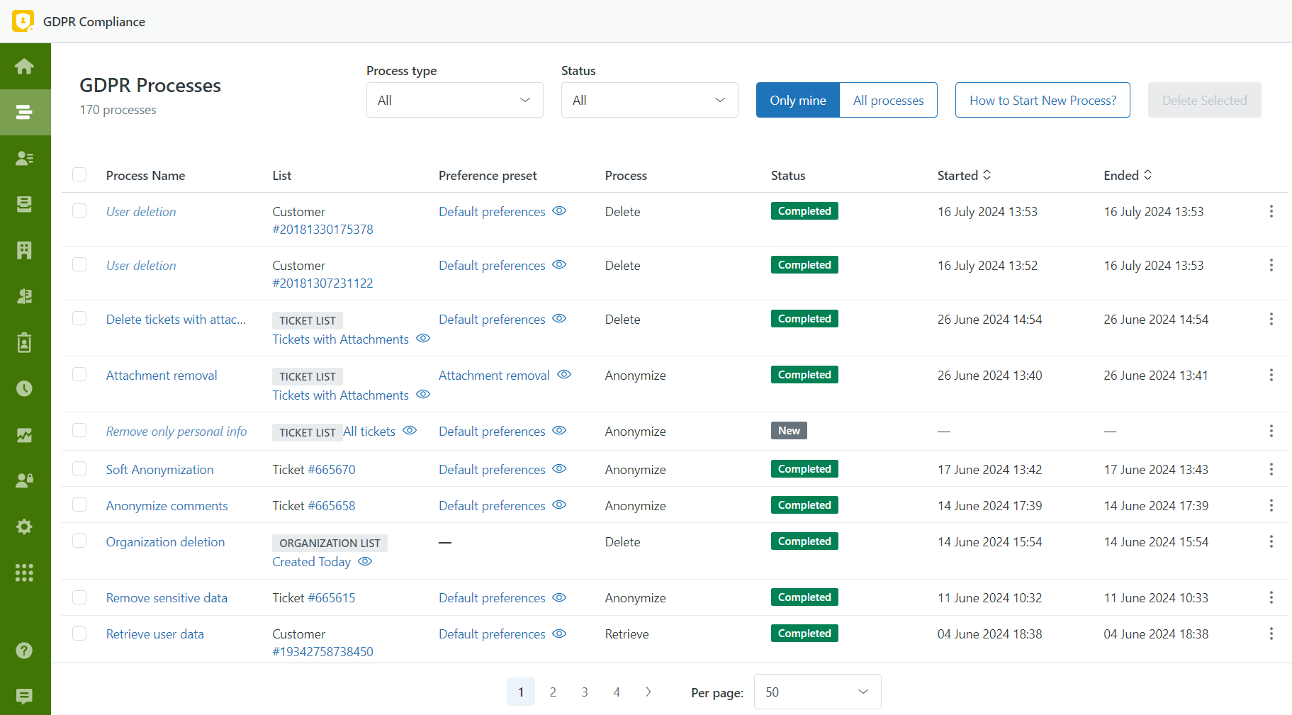Preview Created Today list eye icon

pyautogui.click(x=365, y=561)
